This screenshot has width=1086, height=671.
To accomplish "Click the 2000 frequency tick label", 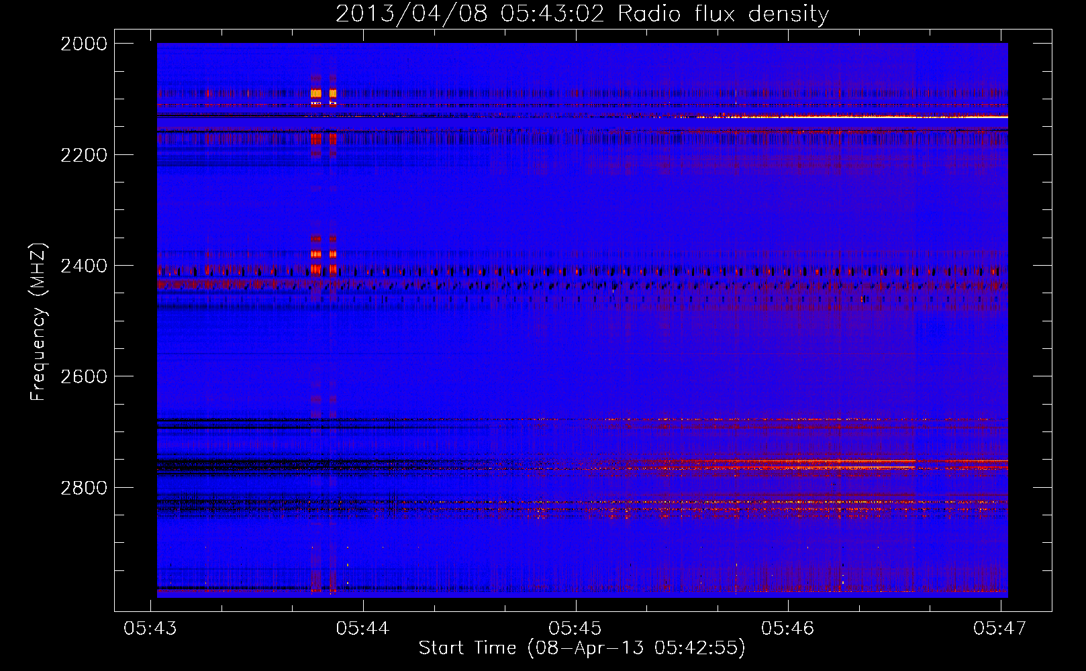I will point(84,44).
